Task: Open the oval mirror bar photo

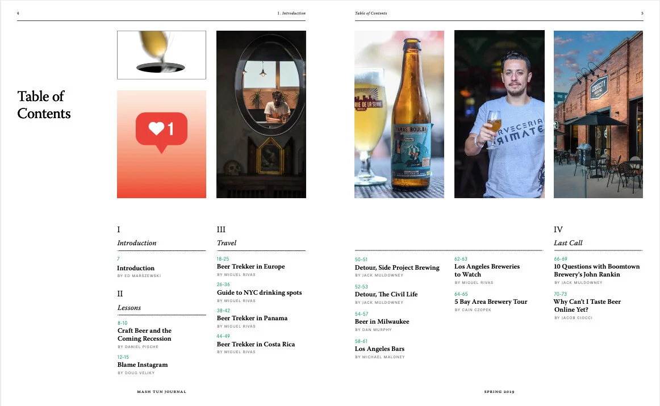Action: (x=261, y=115)
